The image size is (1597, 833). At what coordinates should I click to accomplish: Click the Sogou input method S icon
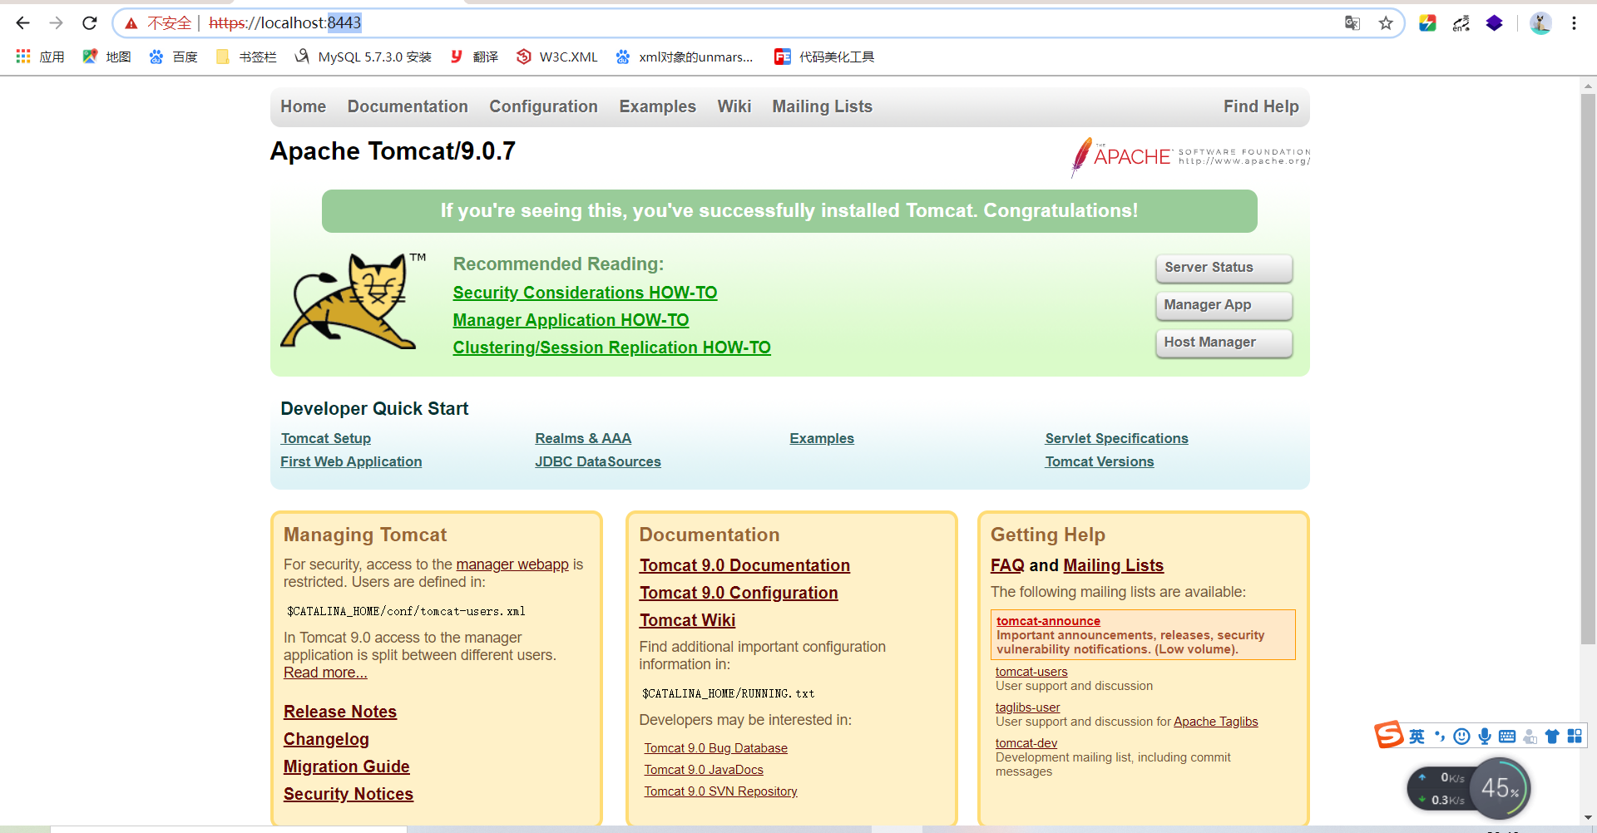(x=1388, y=735)
